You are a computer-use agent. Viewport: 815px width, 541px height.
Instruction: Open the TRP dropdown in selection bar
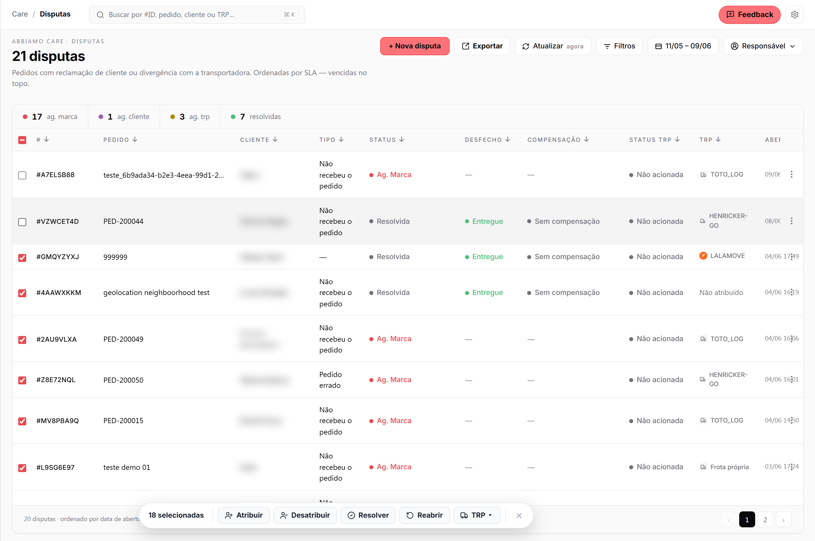[x=476, y=515]
